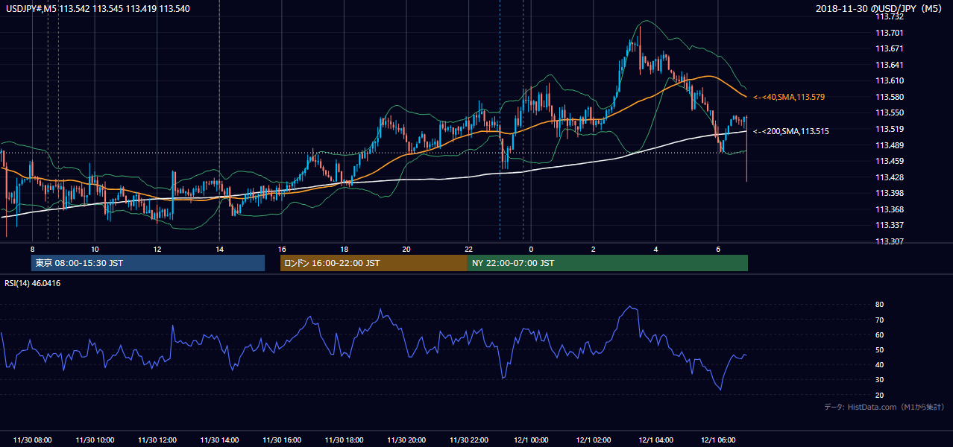The width and height of the screenshot is (953, 447).
Task: Click price axis value 113.307
Action: click(890, 241)
